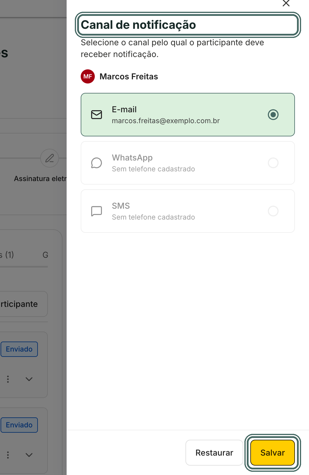Screen dimensions: 309x475
Task: Click "Sem telefone cadastrado" under SMS
Action: pyautogui.click(x=153, y=217)
